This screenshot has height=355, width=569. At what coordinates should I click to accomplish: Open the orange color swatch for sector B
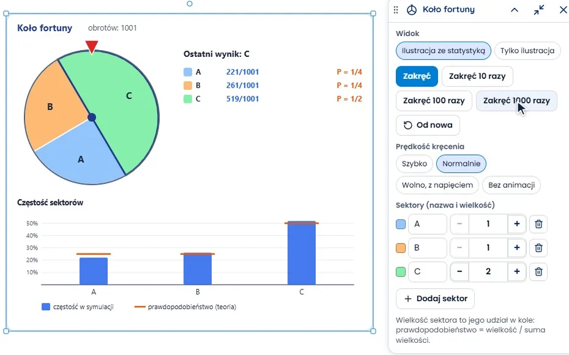coord(401,248)
